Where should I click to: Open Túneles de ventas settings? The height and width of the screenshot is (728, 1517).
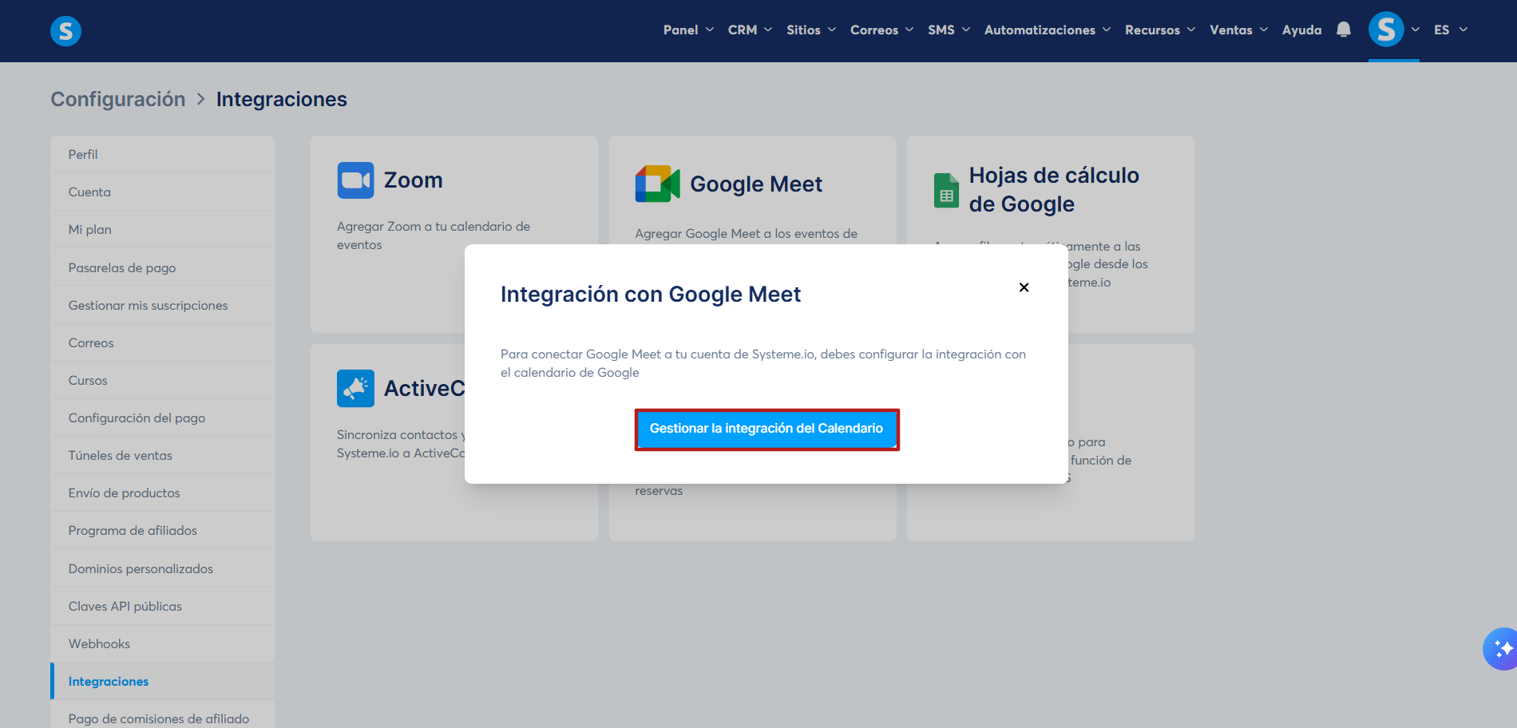pos(163,455)
